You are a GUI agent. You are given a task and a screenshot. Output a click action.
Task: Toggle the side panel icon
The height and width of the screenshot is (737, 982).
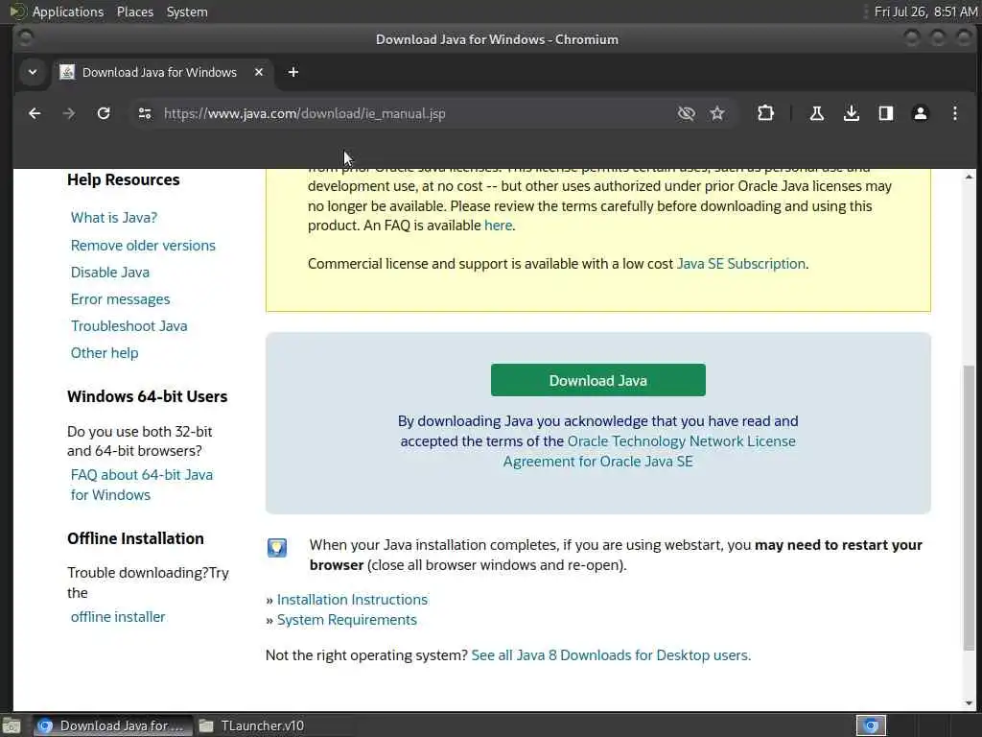point(885,113)
